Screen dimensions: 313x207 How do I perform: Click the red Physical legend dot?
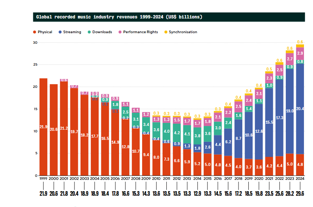[34, 32]
